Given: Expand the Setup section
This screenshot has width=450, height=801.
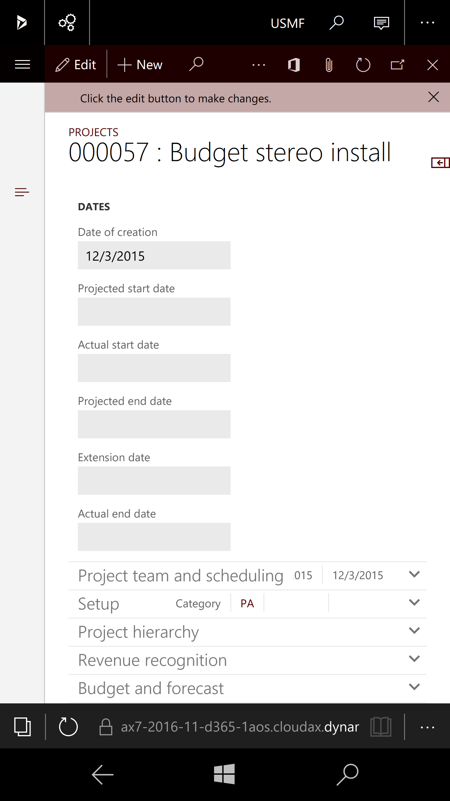Looking at the screenshot, I should tap(414, 603).
